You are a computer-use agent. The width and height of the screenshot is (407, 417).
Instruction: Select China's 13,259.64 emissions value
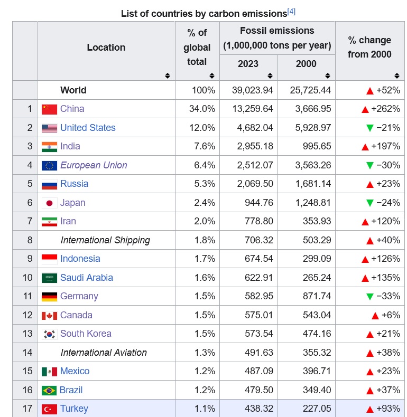(253, 109)
